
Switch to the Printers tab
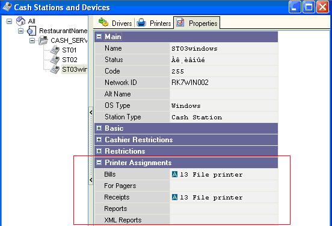[x=154, y=23]
